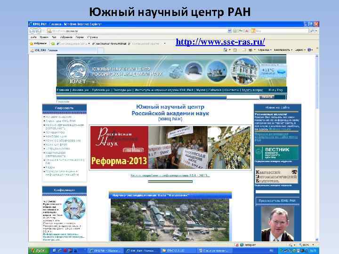The height and width of the screenshot is (254, 339).
Task: Click the magnifier search button in toolbar
Action: coord(312,31)
